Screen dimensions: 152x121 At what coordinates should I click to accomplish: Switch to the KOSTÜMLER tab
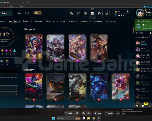tap(14, 21)
